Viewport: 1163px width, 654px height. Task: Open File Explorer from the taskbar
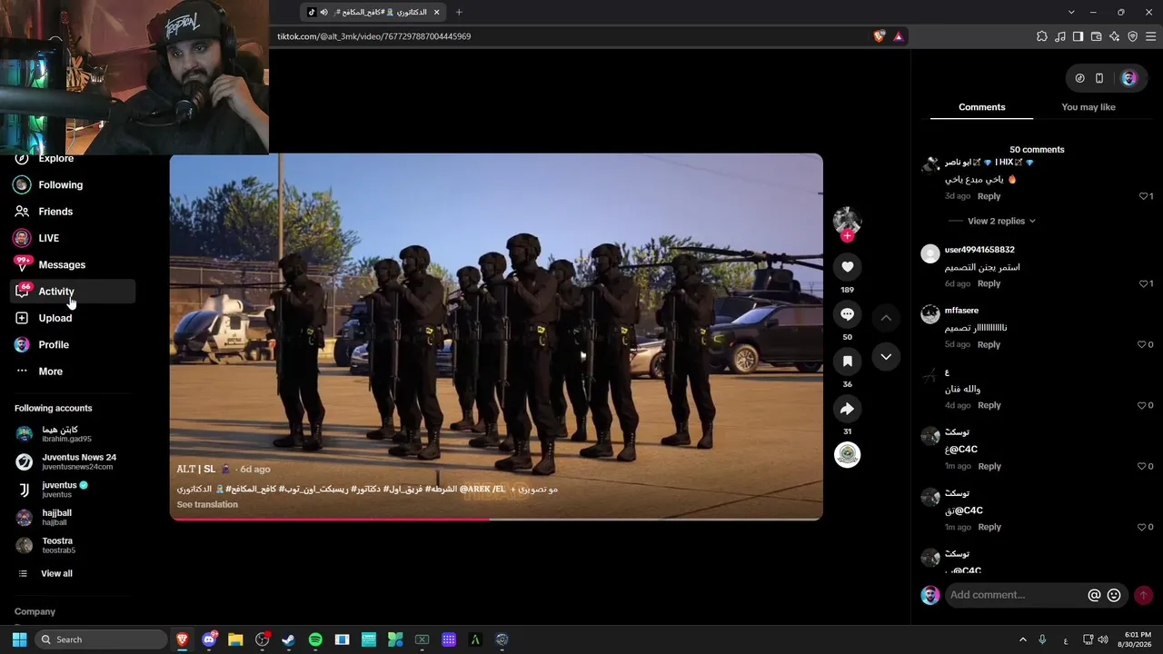(235, 639)
